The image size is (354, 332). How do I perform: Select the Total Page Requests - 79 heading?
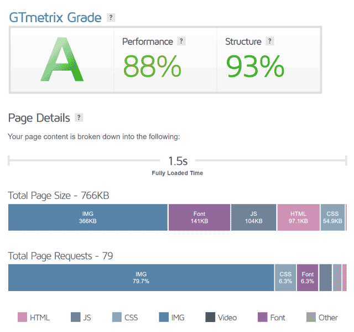(x=60, y=256)
